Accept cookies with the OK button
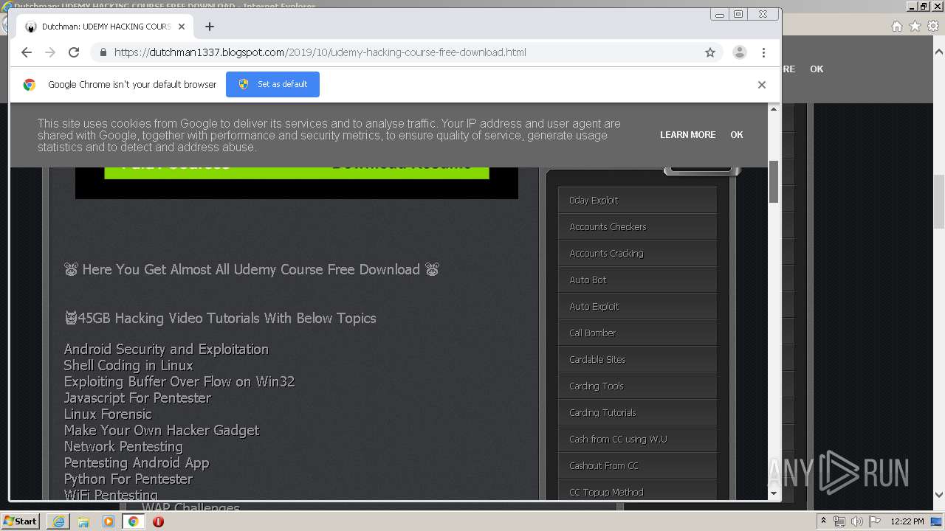This screenshot has width=945, height=531. click(737, 135)
